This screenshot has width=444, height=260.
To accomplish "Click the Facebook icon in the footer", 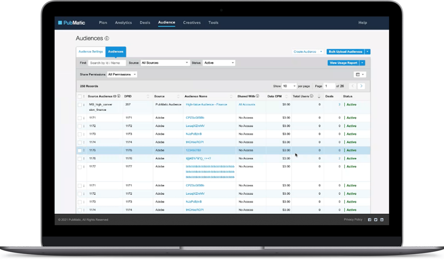I will (369, 220).
